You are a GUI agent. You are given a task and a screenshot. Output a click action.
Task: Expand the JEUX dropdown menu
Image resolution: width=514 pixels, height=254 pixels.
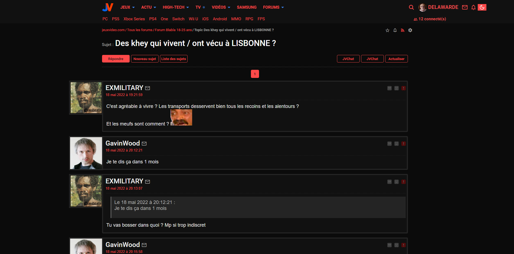click(x=127, y=7)
